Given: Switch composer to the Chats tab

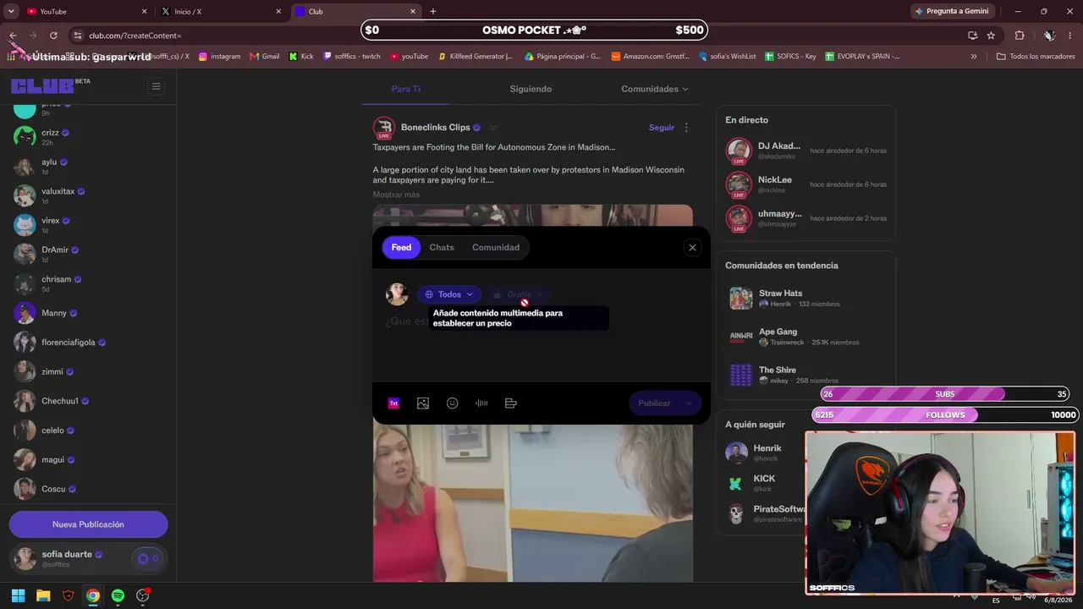Looking at the screenshot, I should pyautogui.click(x=442, y=248).
